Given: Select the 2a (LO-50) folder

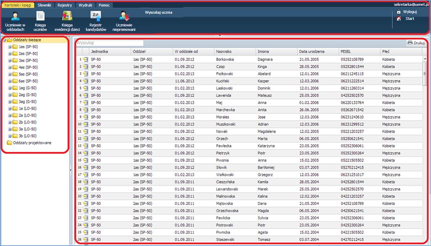Looking at the screenshot, I should click(24, 115).
